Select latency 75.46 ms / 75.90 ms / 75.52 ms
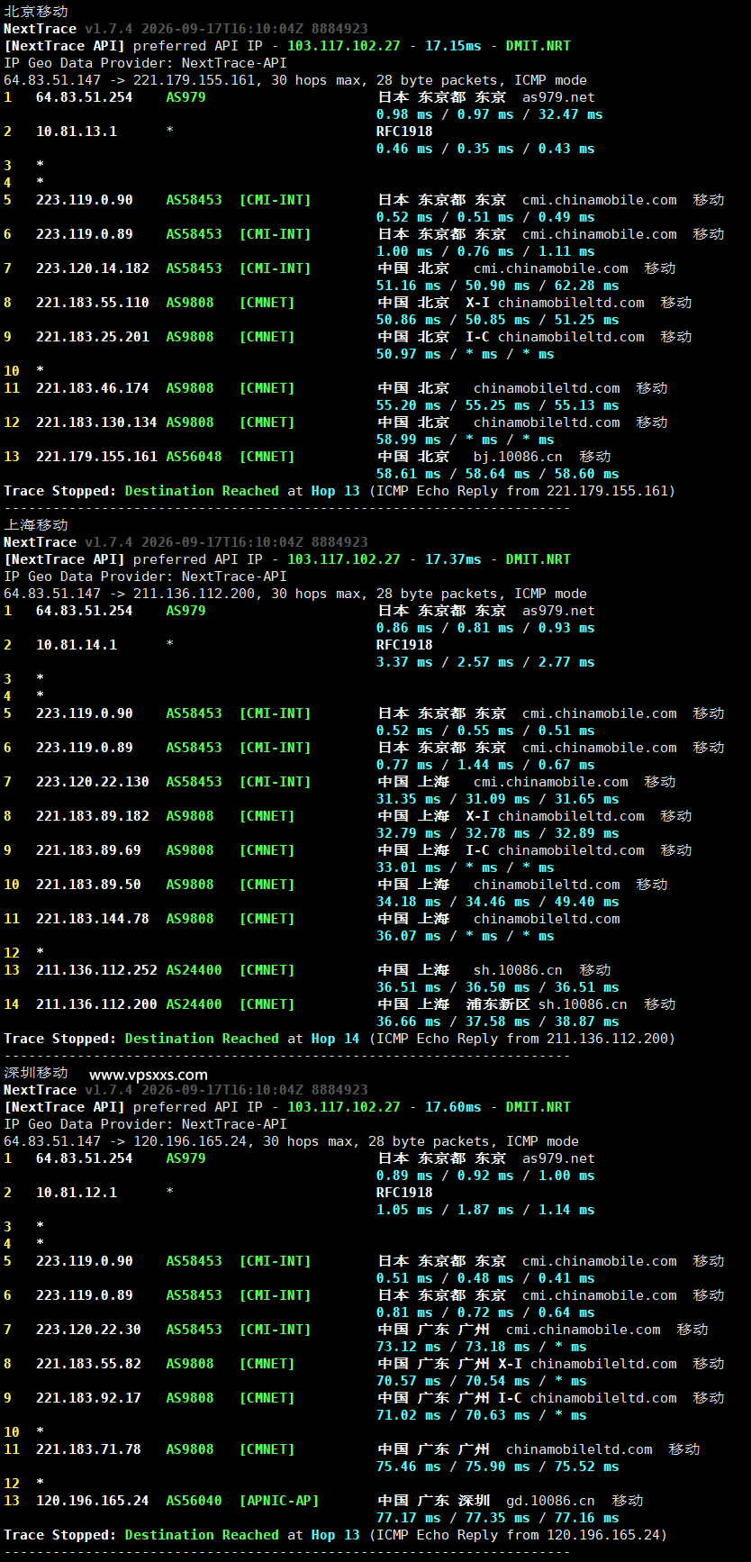Screen dimensions: 751x1562 point(498,1467)
